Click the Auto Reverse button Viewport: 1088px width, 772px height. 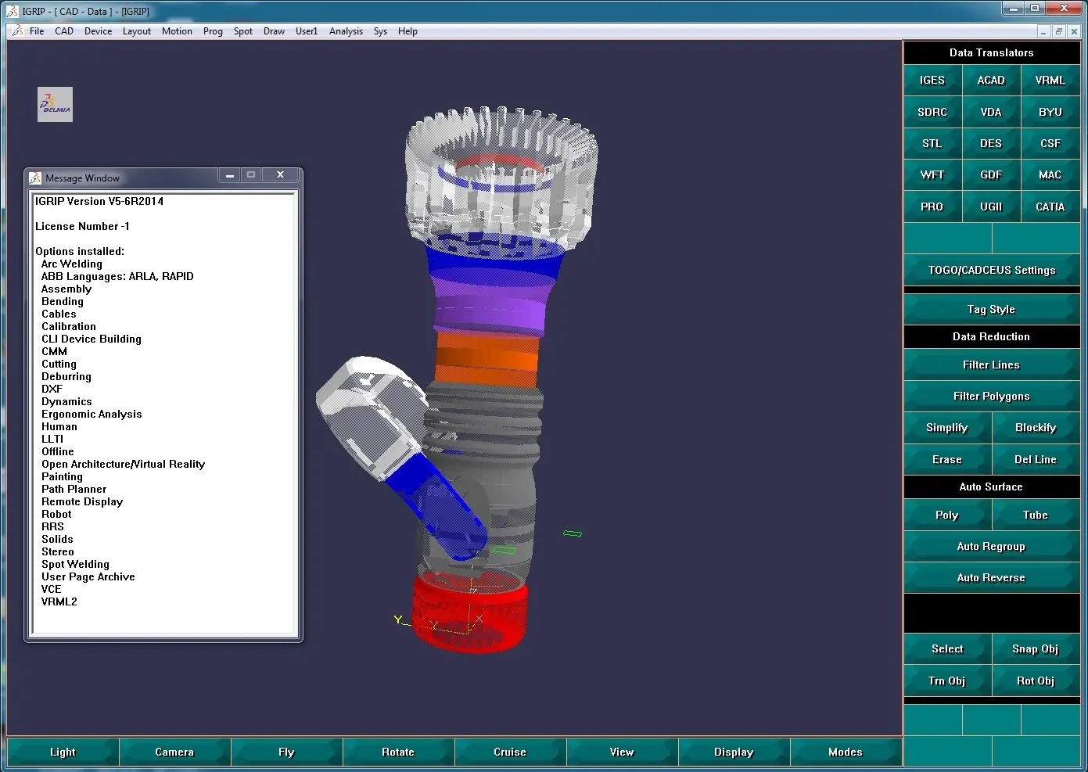[x=992, y=578]
